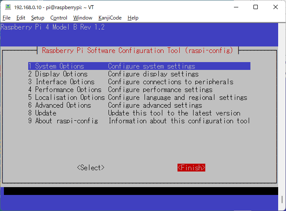Open the Control menu
The image size is (286, 211).
pos(59,18)
